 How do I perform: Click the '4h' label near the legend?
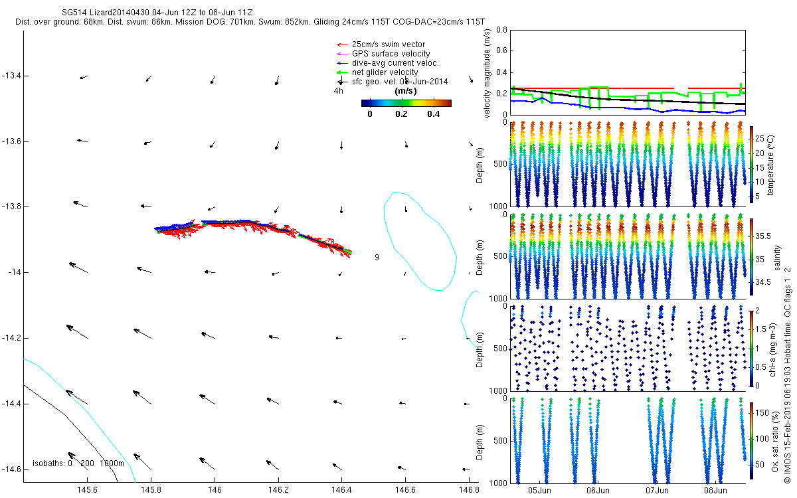tap(339, 91)
